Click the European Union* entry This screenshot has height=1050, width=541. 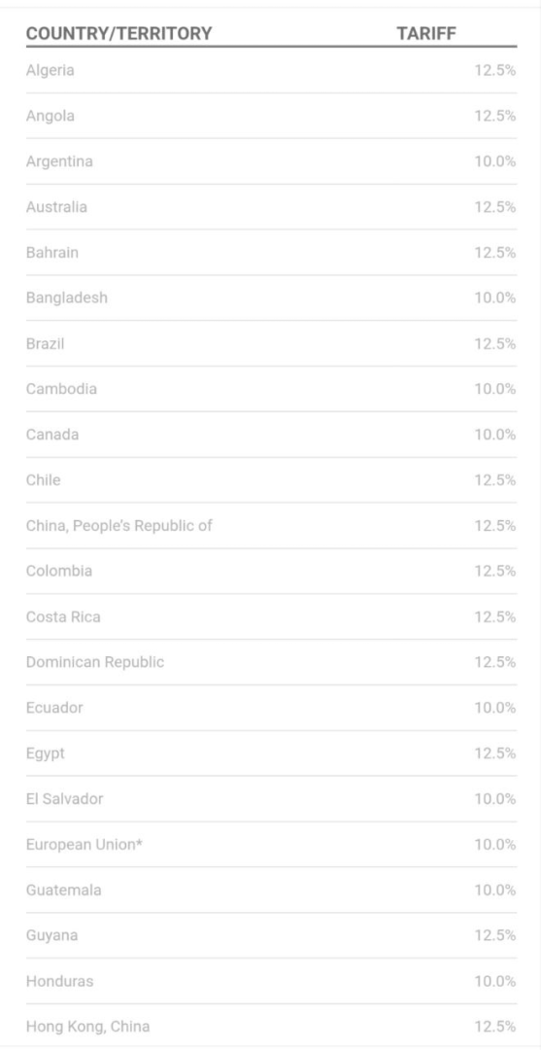point(85,845)
